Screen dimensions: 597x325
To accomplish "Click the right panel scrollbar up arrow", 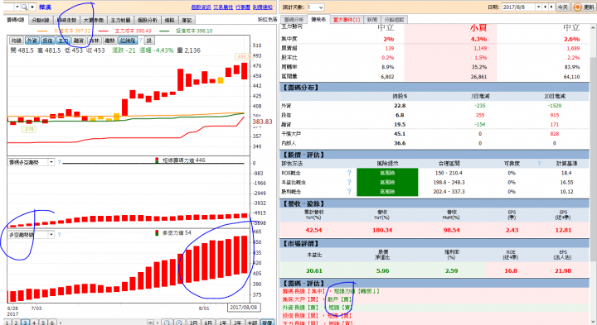I will (593, 28).
